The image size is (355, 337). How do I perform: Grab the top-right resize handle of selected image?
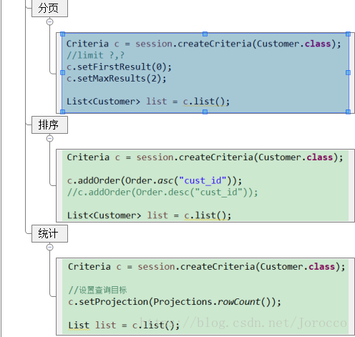click(349, 34)
